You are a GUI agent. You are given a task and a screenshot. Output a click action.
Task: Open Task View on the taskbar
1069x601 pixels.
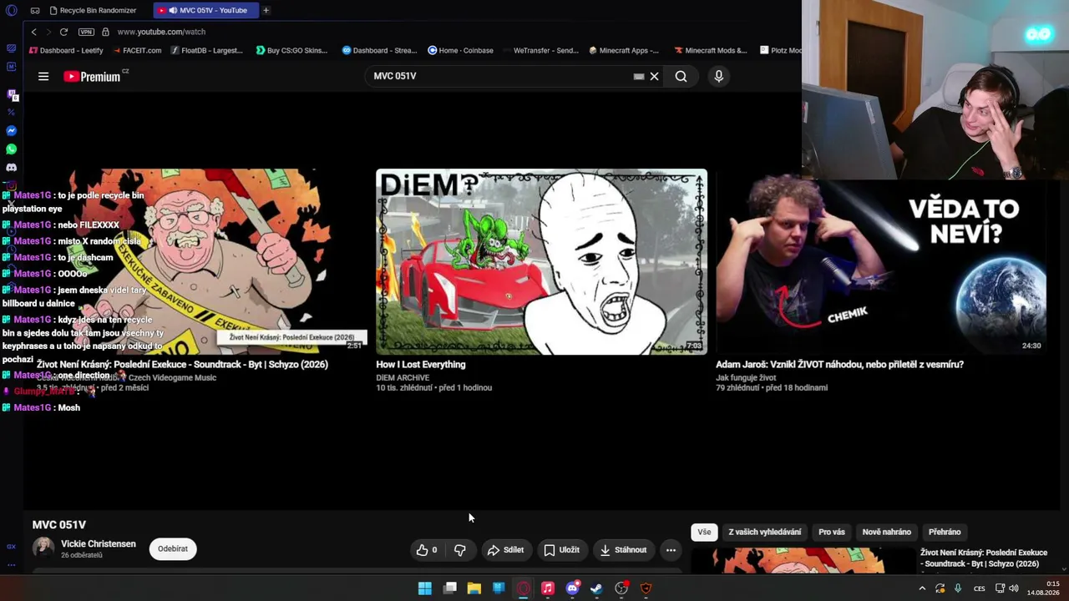(x=450, y=588)
